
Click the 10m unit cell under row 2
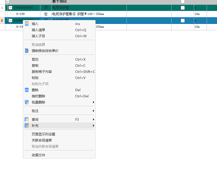tap(200, 27)
